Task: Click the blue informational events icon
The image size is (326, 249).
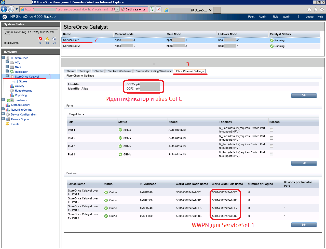Action: coord(54,39)
